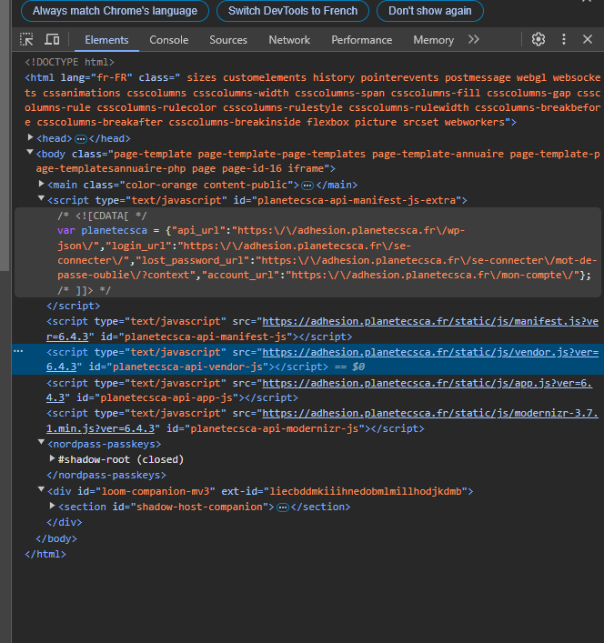Expand the head element
This screenshot has width=604, height=643.
pos(30,137)
